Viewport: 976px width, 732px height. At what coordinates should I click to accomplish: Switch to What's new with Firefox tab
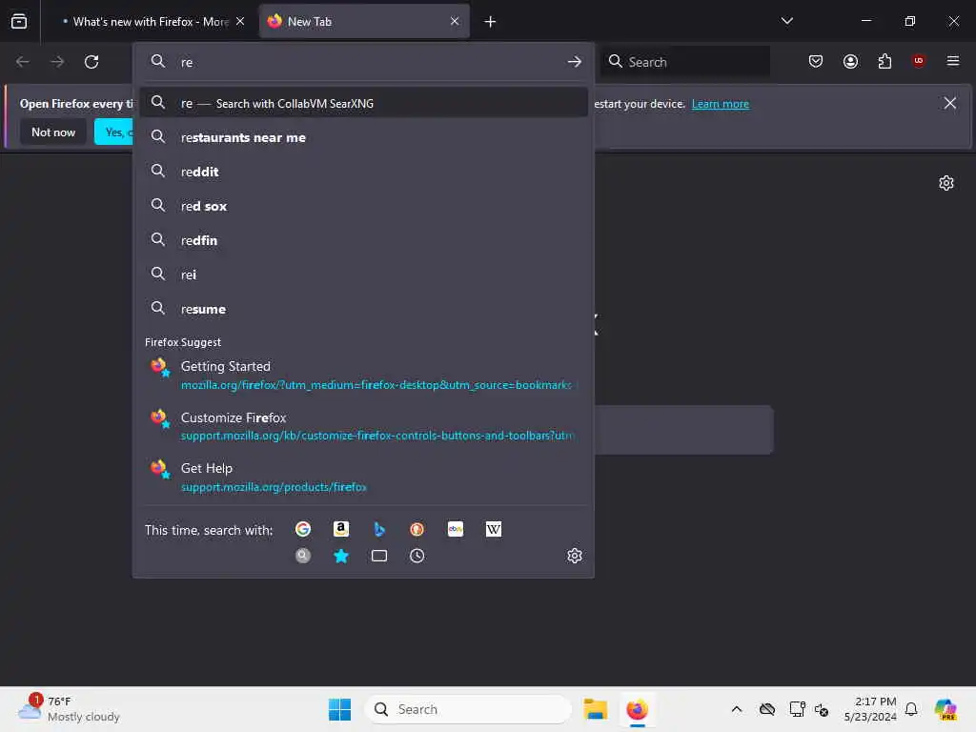pyautogui.click(x=151, y=22)
